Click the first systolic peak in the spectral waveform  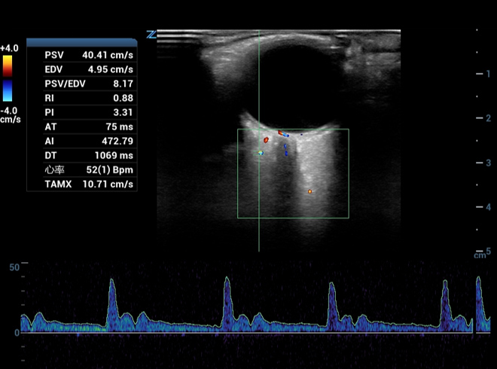click(x=111, y=282)
